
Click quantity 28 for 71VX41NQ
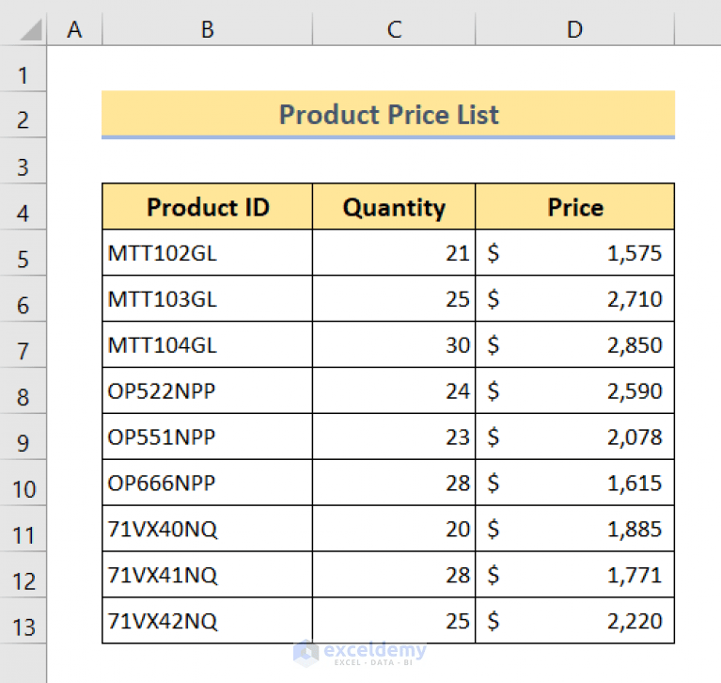[x=394, y=575]
